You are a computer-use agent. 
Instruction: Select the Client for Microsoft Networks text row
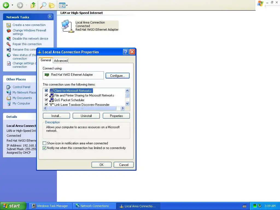(73, 91)
